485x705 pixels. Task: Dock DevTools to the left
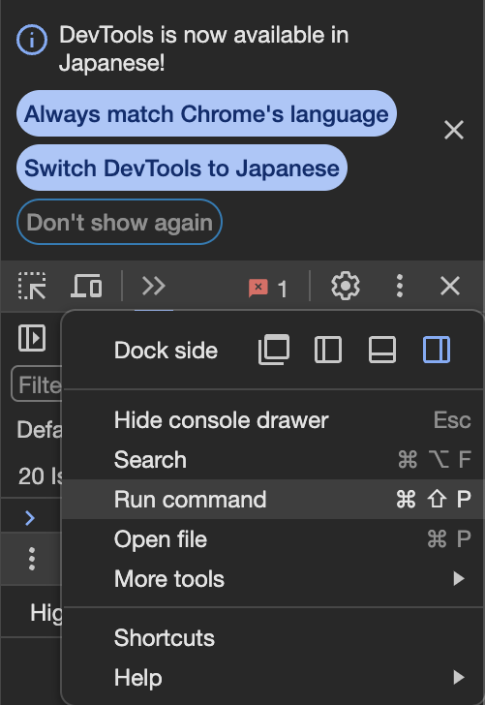pos(328,350)
